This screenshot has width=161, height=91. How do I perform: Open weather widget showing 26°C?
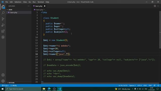point(123,89)
